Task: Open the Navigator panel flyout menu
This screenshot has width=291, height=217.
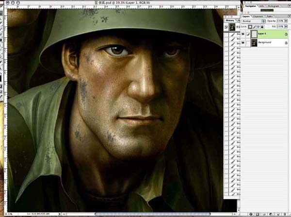Action: coord(289,6)
